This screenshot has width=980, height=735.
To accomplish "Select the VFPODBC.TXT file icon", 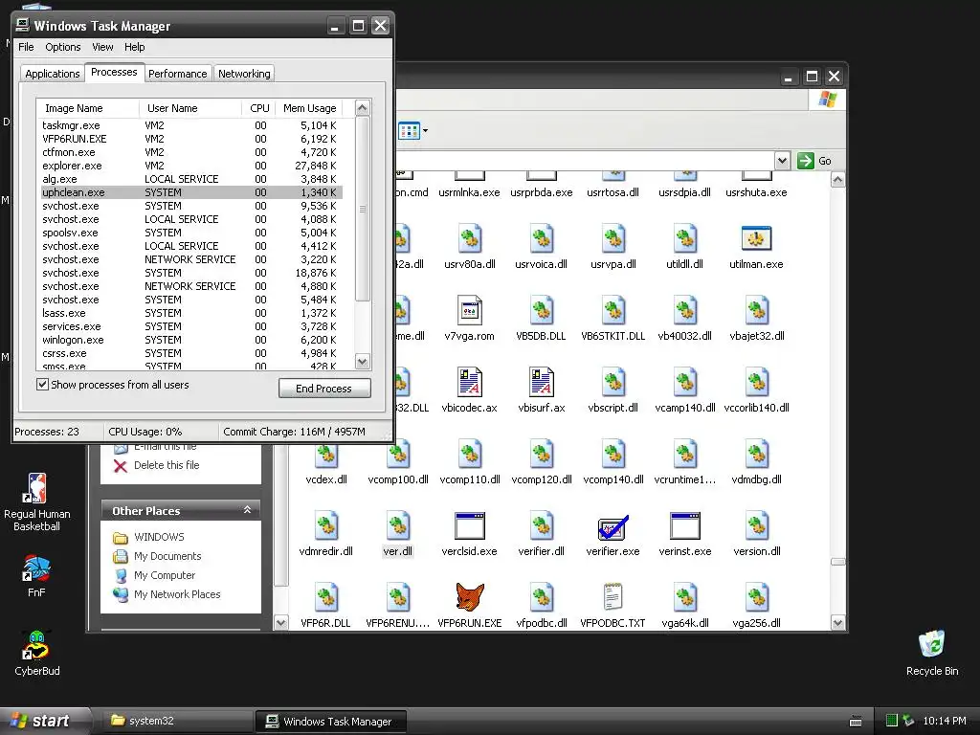I will pos(612,597).
